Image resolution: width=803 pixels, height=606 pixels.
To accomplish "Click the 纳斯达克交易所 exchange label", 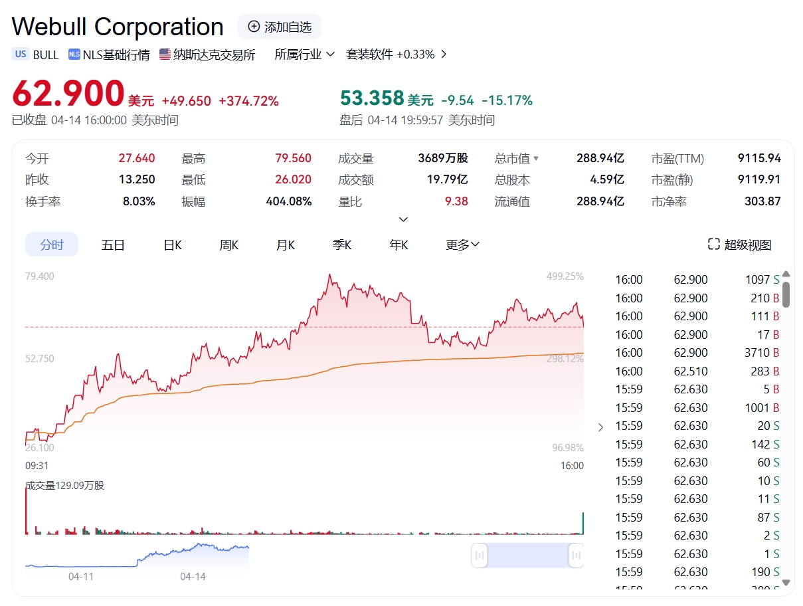I will pos(215,54).
